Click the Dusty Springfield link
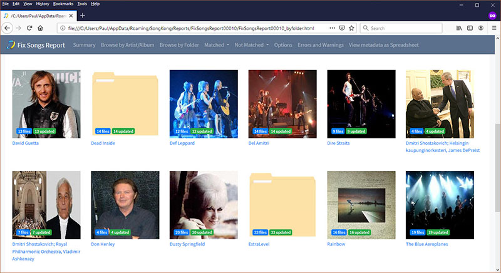 [187, 244]
